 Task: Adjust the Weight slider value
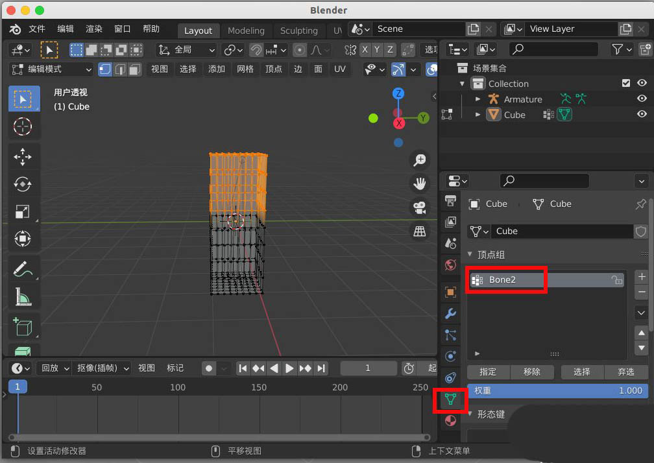pyautogui.click(x=558, y=390)
